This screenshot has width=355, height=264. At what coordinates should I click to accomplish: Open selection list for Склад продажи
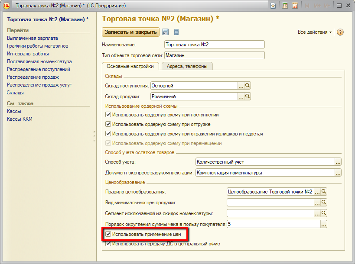pyautogui.click(x=241, y=97)
